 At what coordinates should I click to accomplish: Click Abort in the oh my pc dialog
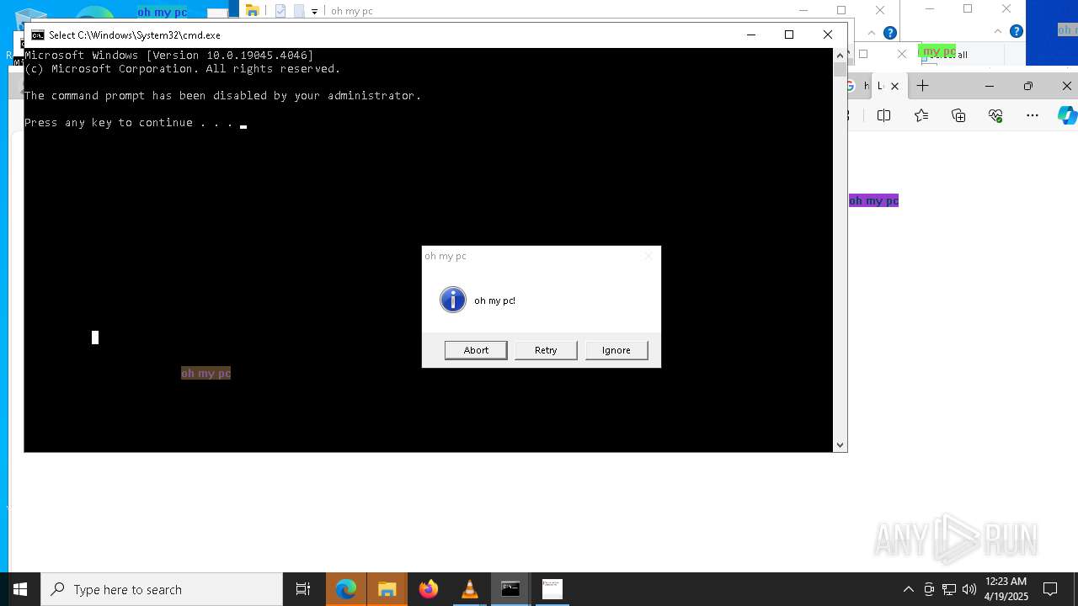476,350
